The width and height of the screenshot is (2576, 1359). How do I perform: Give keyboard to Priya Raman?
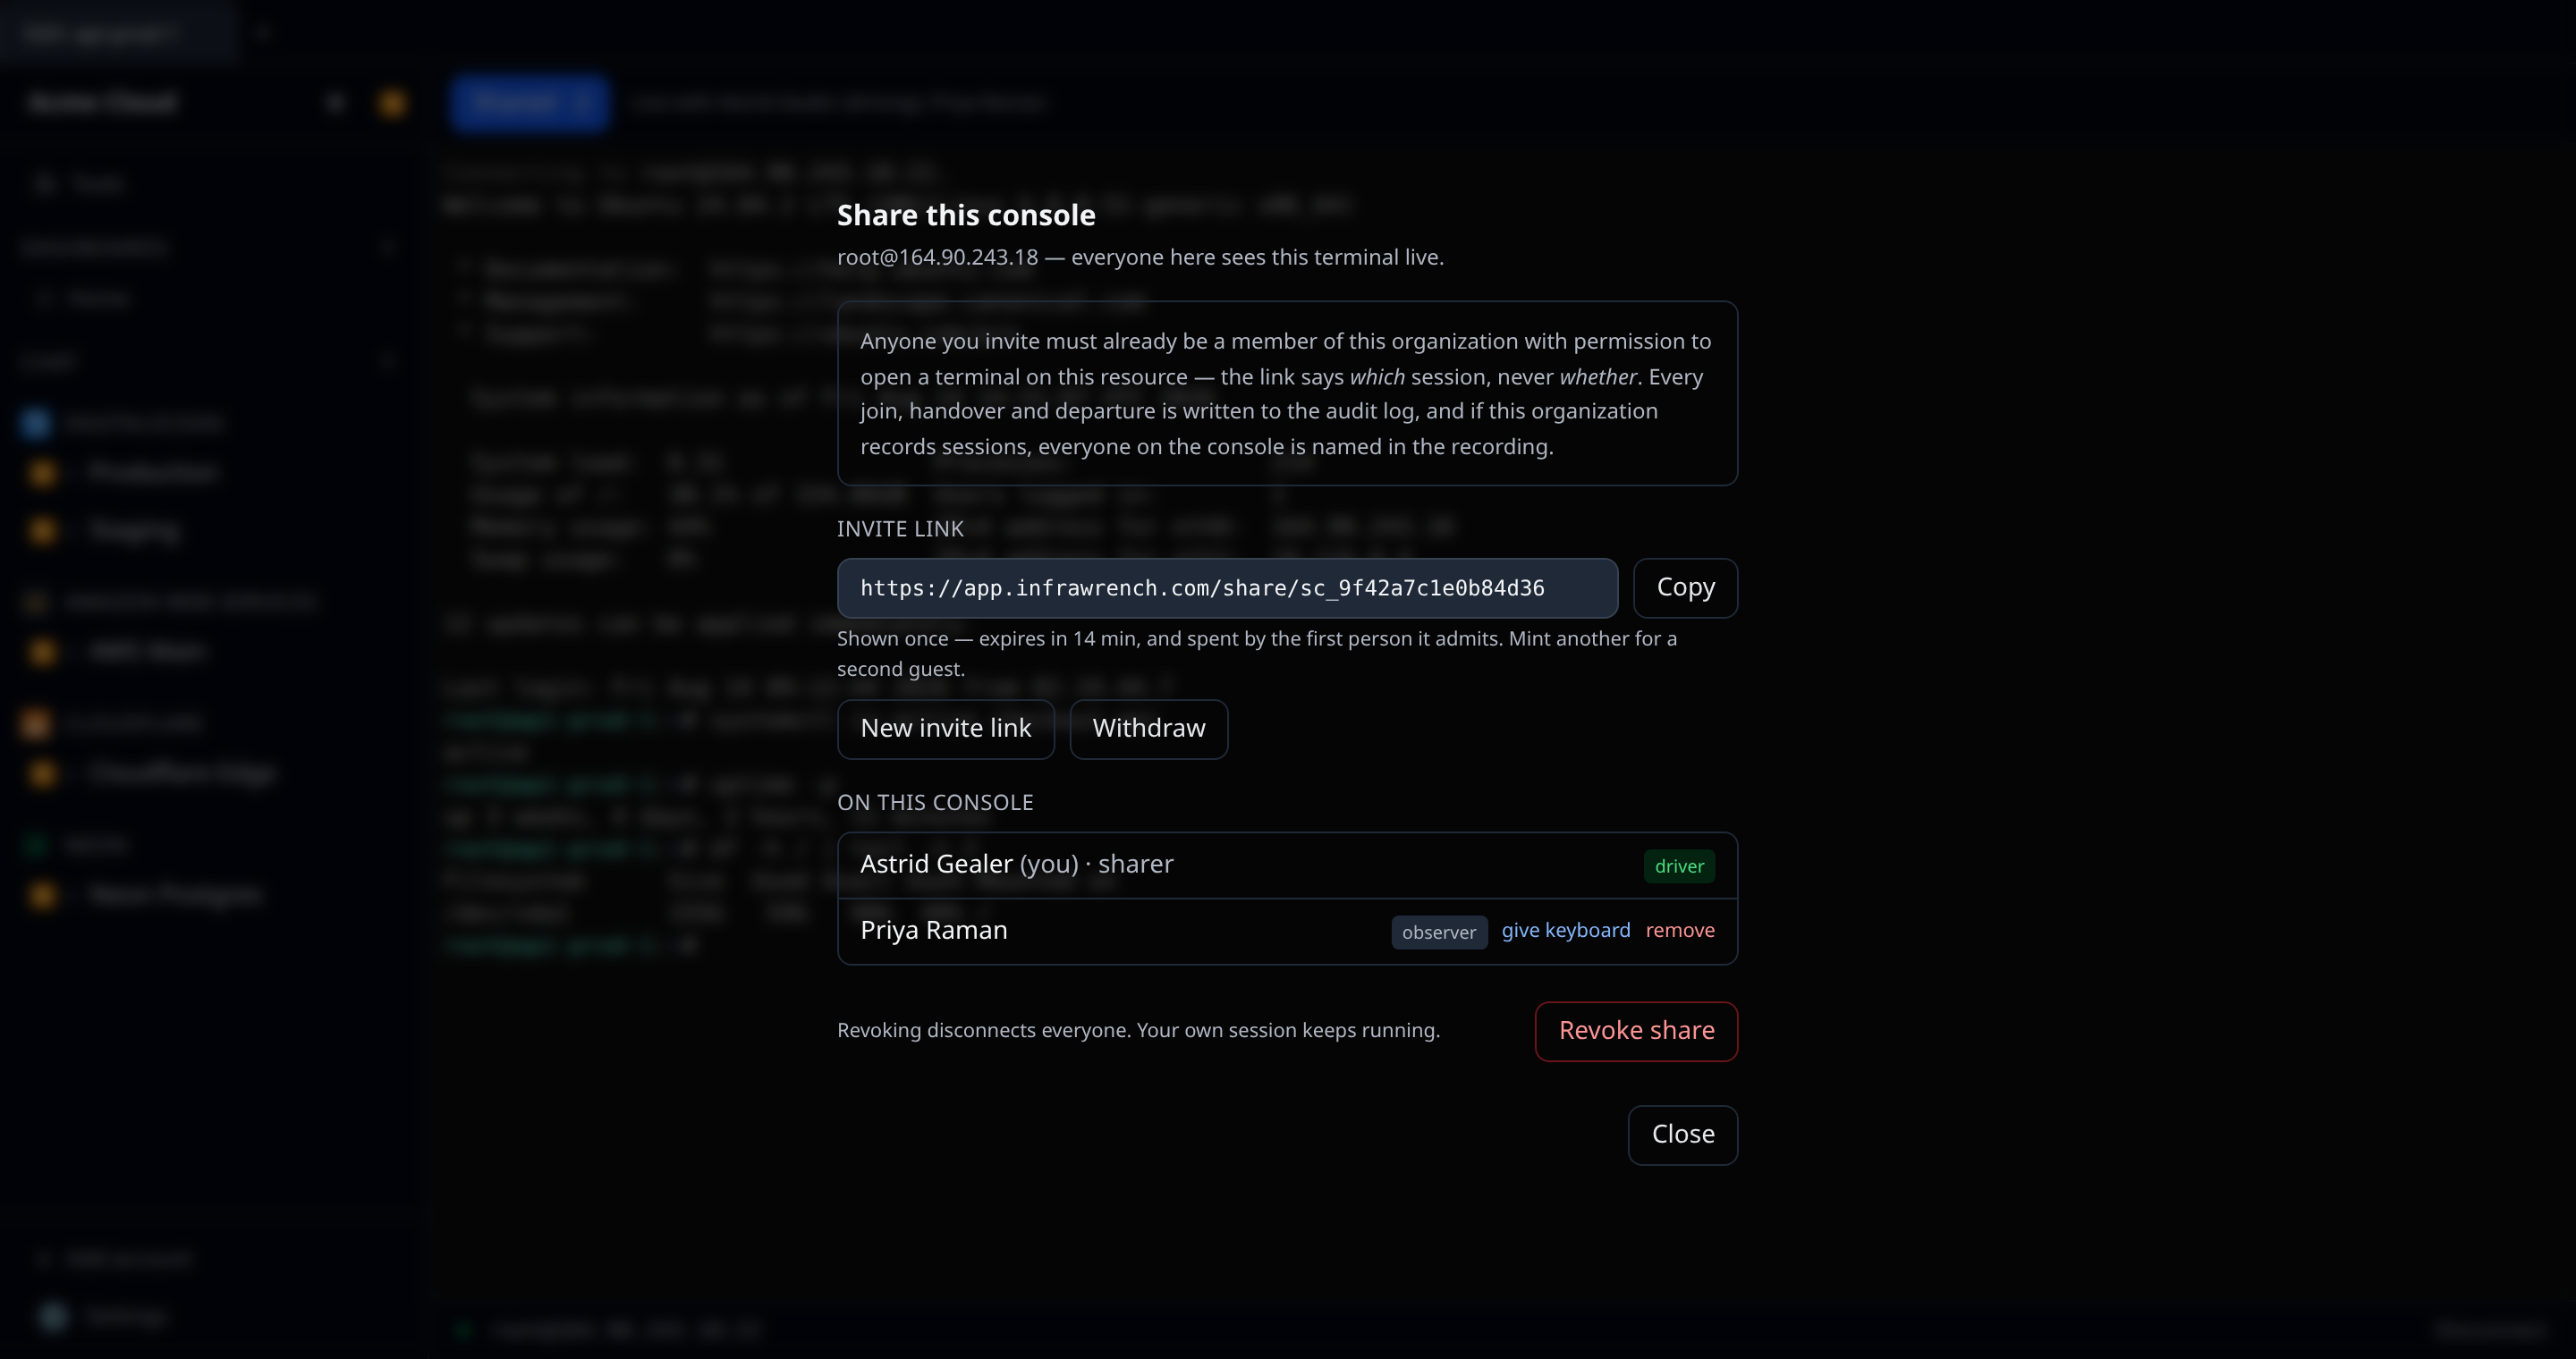(1565, 931)
